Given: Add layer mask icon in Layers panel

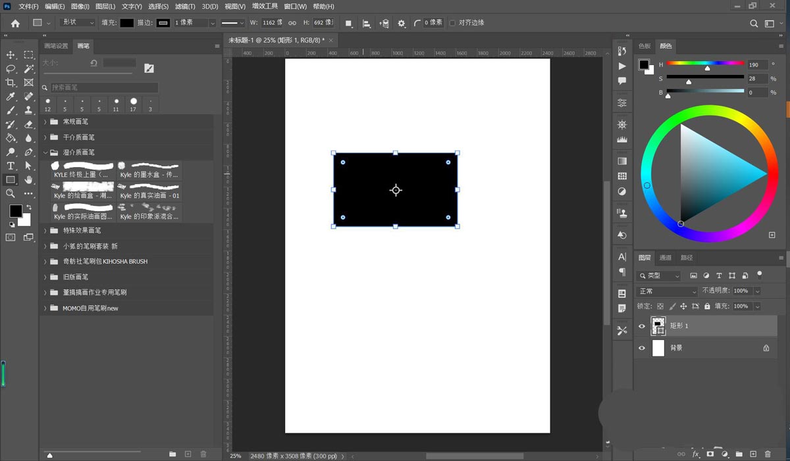Looking at the screenshot, I should 710,454.
